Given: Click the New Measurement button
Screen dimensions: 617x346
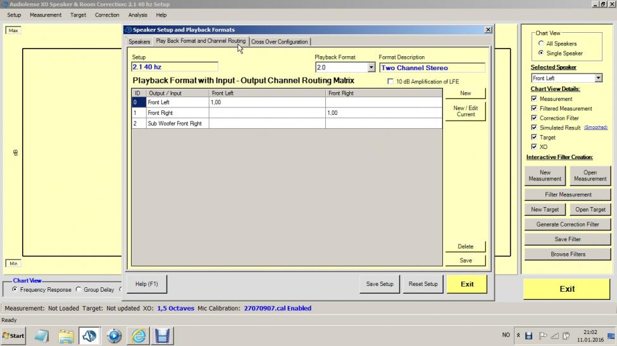Looking at the screenshot, I should (545, 176).
